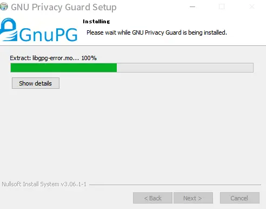The height and width of the screenshot is (209, 266).
Task: Click the 'Extract: libgpg-error.mo' status text
Action: (x=44, y=58)
